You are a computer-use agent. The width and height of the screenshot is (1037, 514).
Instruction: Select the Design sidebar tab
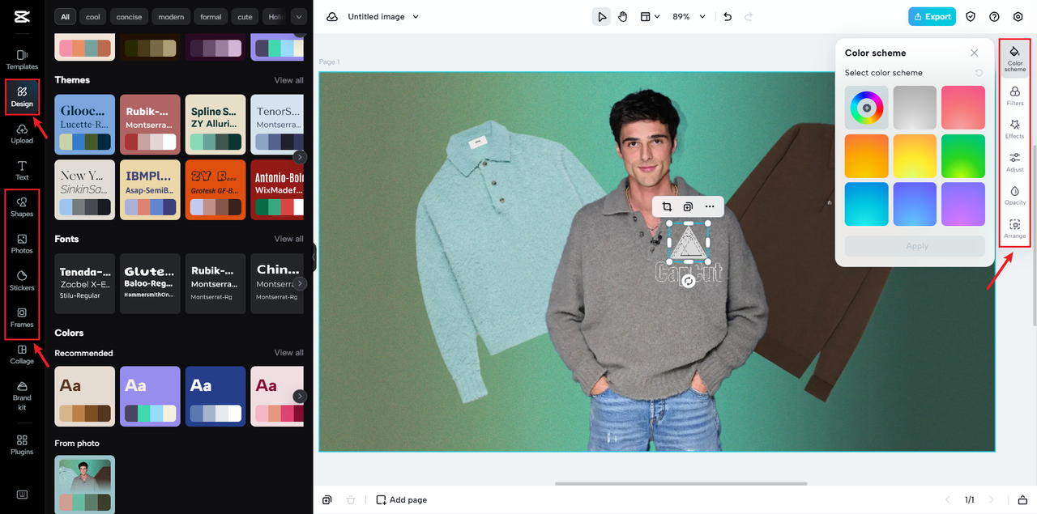[22, 96]
